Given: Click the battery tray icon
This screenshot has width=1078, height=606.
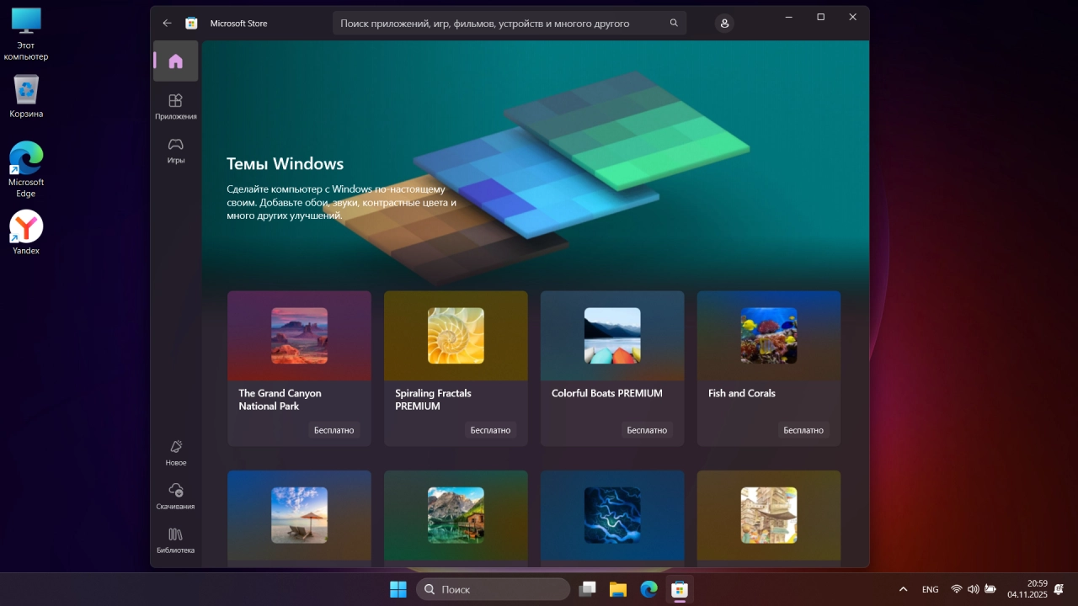Looking at the screenshot, I should (990, 589).
